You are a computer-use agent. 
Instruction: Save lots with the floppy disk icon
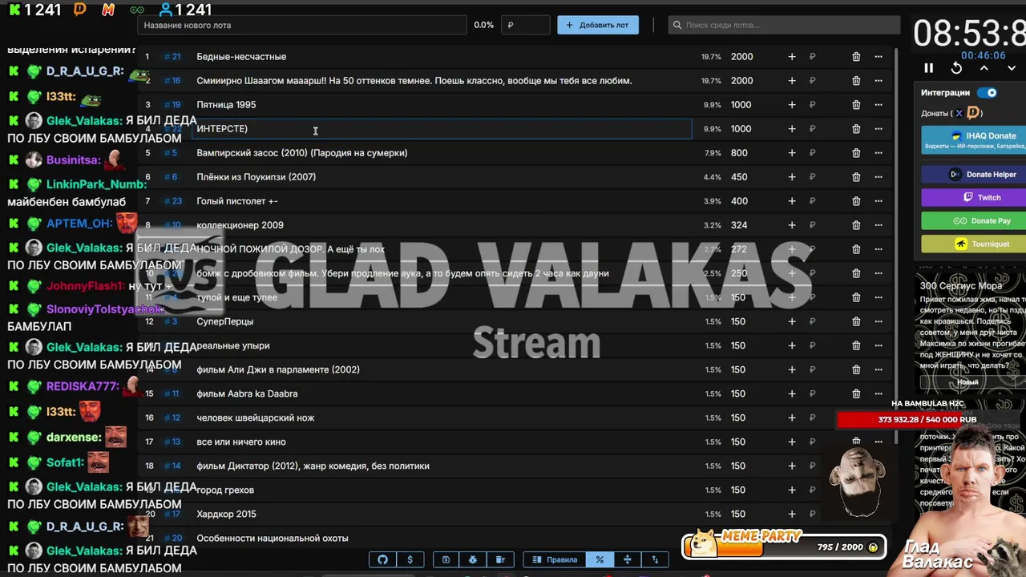446,559
